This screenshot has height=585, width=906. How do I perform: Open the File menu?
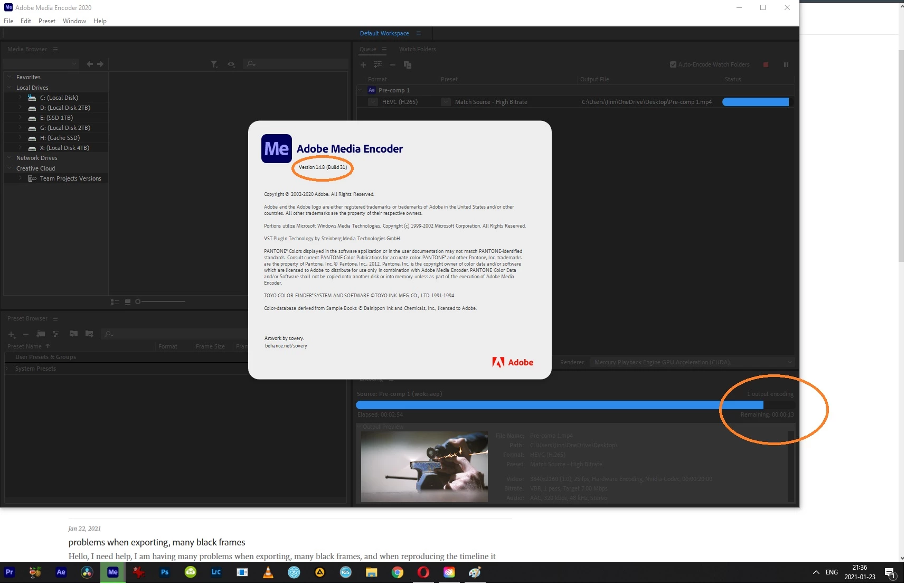[8, 21]
